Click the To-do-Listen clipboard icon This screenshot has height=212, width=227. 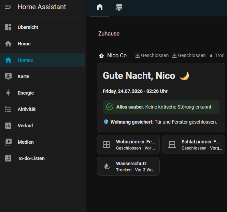(x=8, y=158)
